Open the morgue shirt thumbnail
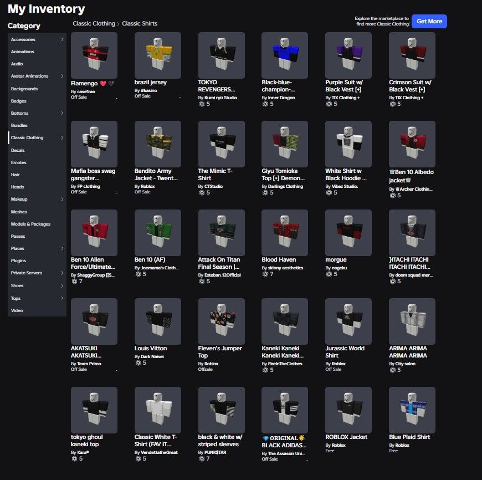The height and width of the screenshot is (480, 482). pos(348,233)
